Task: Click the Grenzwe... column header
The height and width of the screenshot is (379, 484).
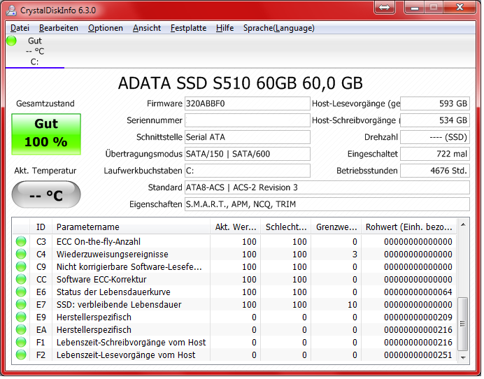Action: 336,227
